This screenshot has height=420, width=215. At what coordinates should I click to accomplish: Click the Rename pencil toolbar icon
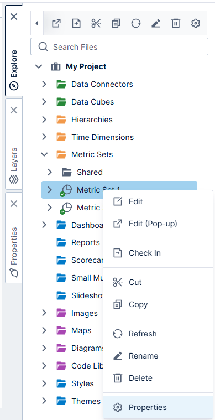tap(156, 24)
